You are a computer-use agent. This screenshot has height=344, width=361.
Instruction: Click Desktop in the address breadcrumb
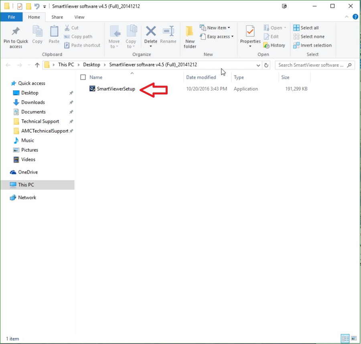click(91, 65)
